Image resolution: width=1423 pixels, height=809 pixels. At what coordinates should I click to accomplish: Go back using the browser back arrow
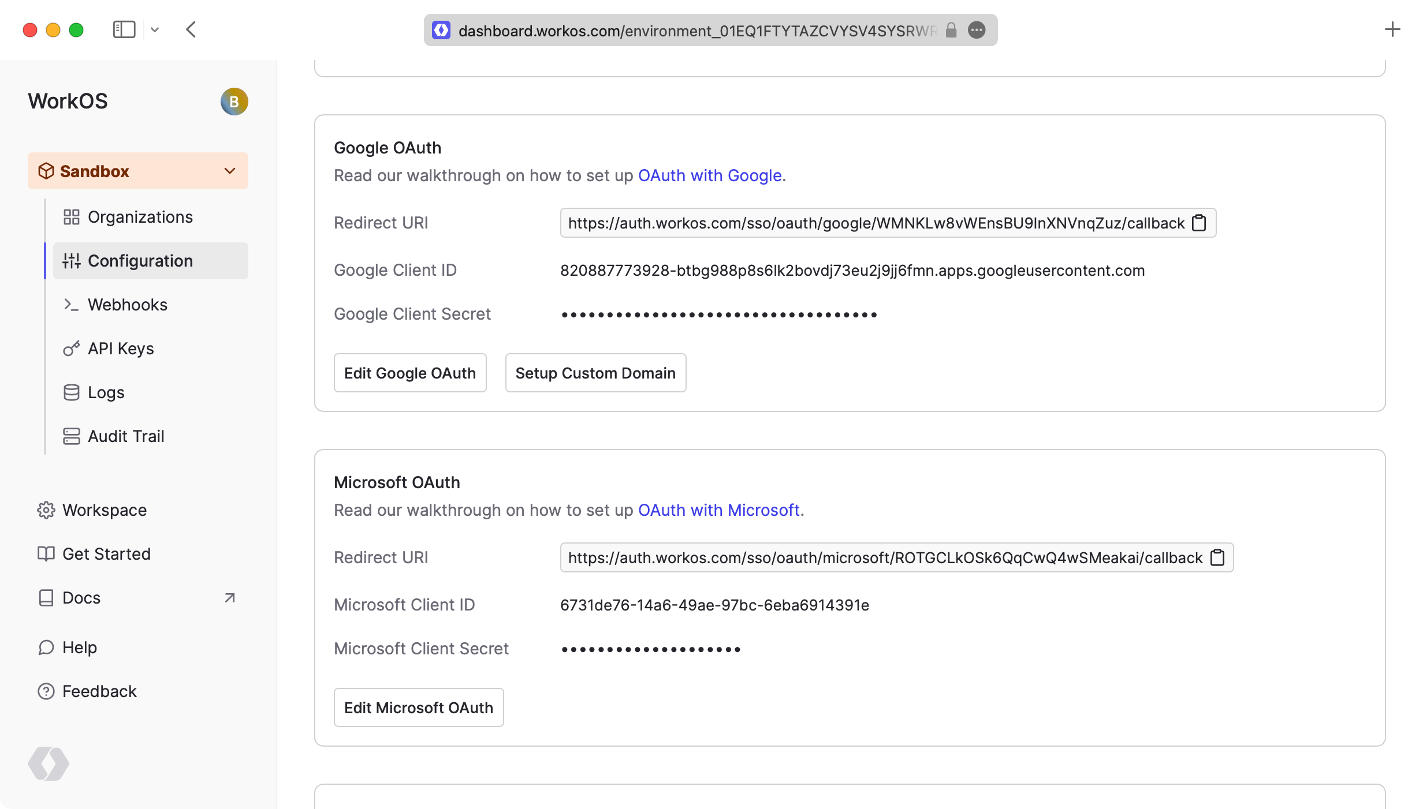pyautogui.click(x=191, y=29)
